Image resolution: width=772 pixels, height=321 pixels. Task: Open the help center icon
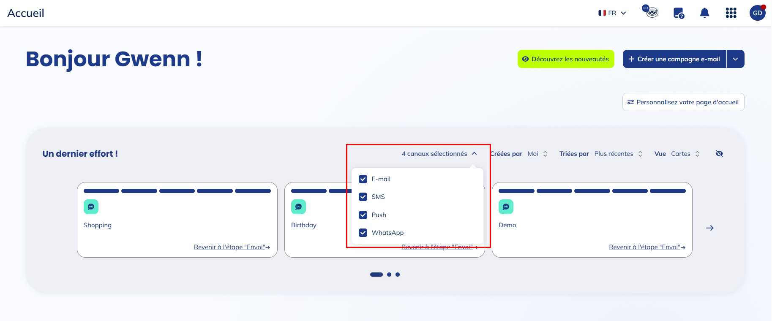(679, 13)
